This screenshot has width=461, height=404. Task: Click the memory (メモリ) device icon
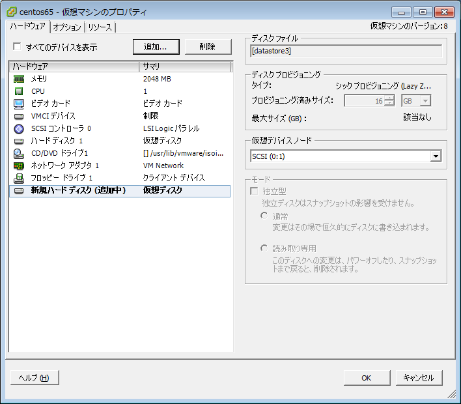click(x=19, y=79)
